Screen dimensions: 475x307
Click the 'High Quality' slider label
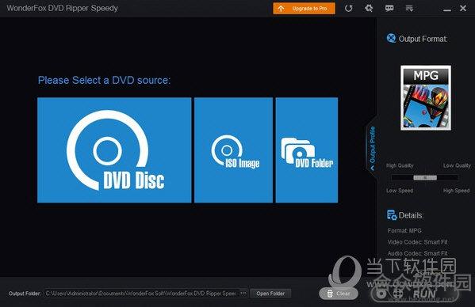point(400,165)
